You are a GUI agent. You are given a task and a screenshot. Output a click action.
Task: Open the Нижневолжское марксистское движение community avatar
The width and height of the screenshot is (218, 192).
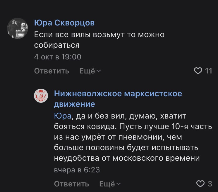[x=41, y=96]
